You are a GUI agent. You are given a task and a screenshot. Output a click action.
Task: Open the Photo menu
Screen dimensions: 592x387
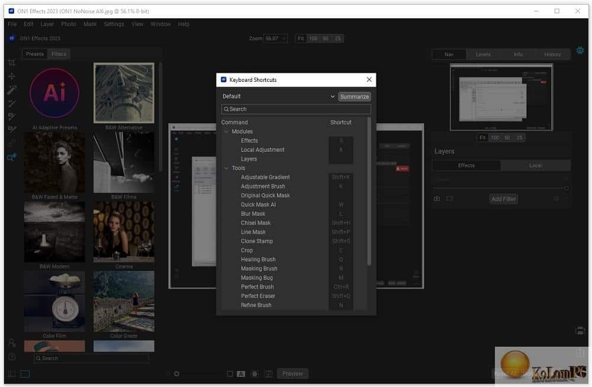point(68,24)
